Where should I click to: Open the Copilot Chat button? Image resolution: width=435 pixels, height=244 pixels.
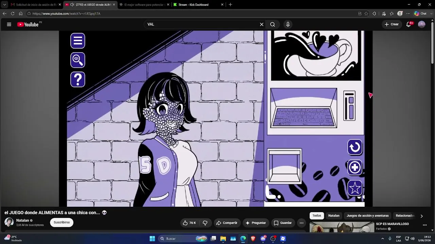click(420, 14)
